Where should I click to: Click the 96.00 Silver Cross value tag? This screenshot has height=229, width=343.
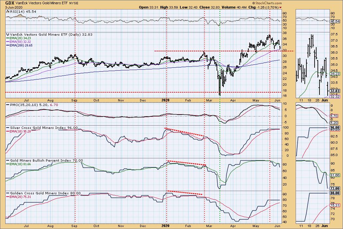tap(335, 128)
